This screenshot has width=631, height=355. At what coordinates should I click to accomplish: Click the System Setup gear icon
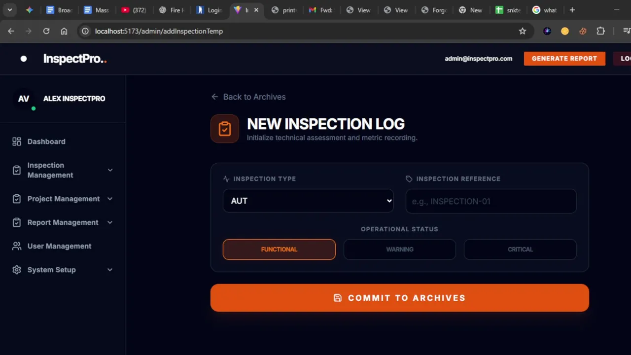coord(17,270)
